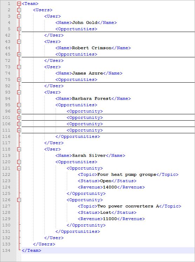The width and height of the screenshot is (195, 262).
Task: Collapse the User block at line 43
Action: click(x=19, y=41)
